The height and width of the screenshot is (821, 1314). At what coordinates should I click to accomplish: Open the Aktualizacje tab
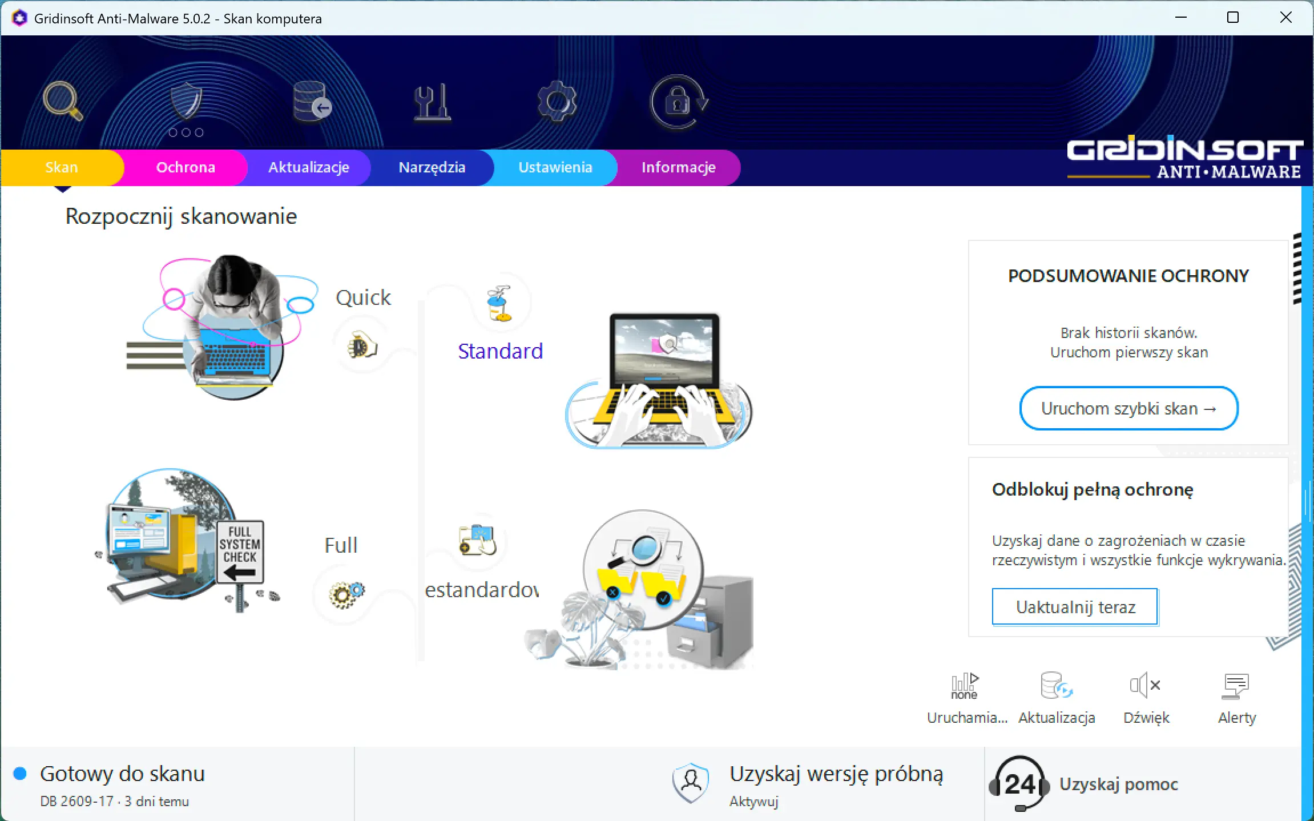(309, 167)
